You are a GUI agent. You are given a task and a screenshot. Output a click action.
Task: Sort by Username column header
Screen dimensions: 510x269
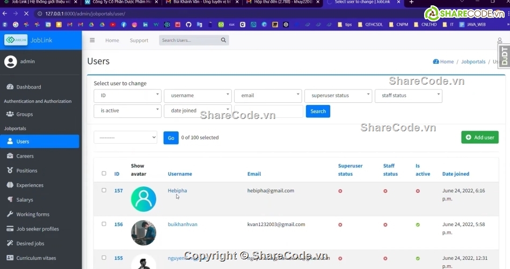click(180, 174)
